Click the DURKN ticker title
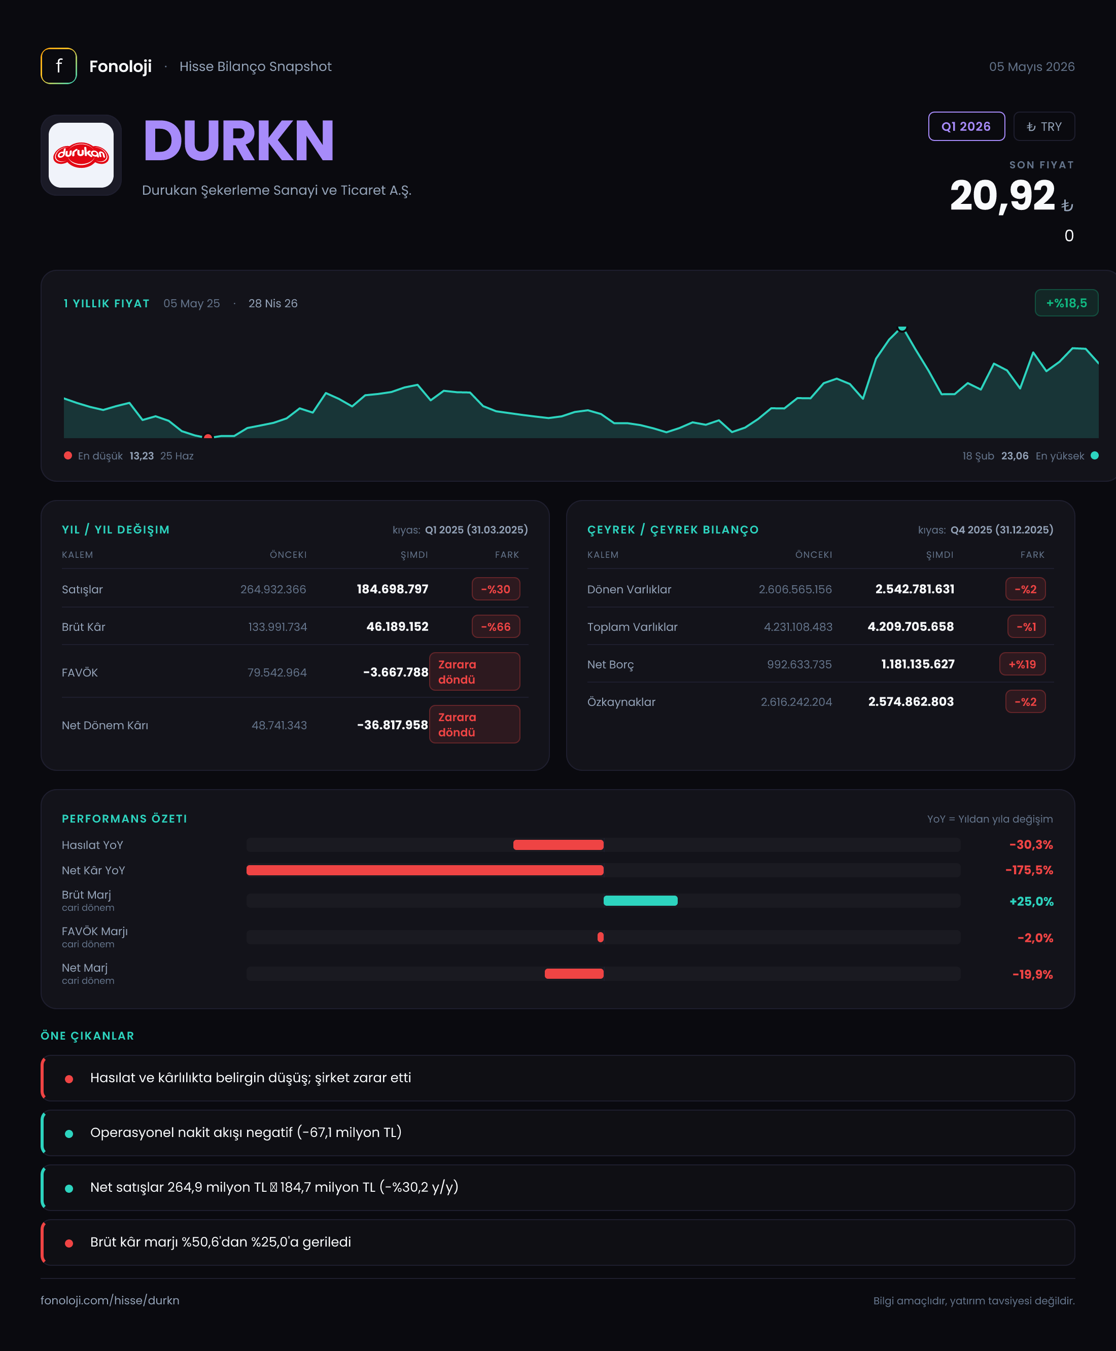Image resolution: width=1116 pixels, height=1351 pixels. point(238,141)
